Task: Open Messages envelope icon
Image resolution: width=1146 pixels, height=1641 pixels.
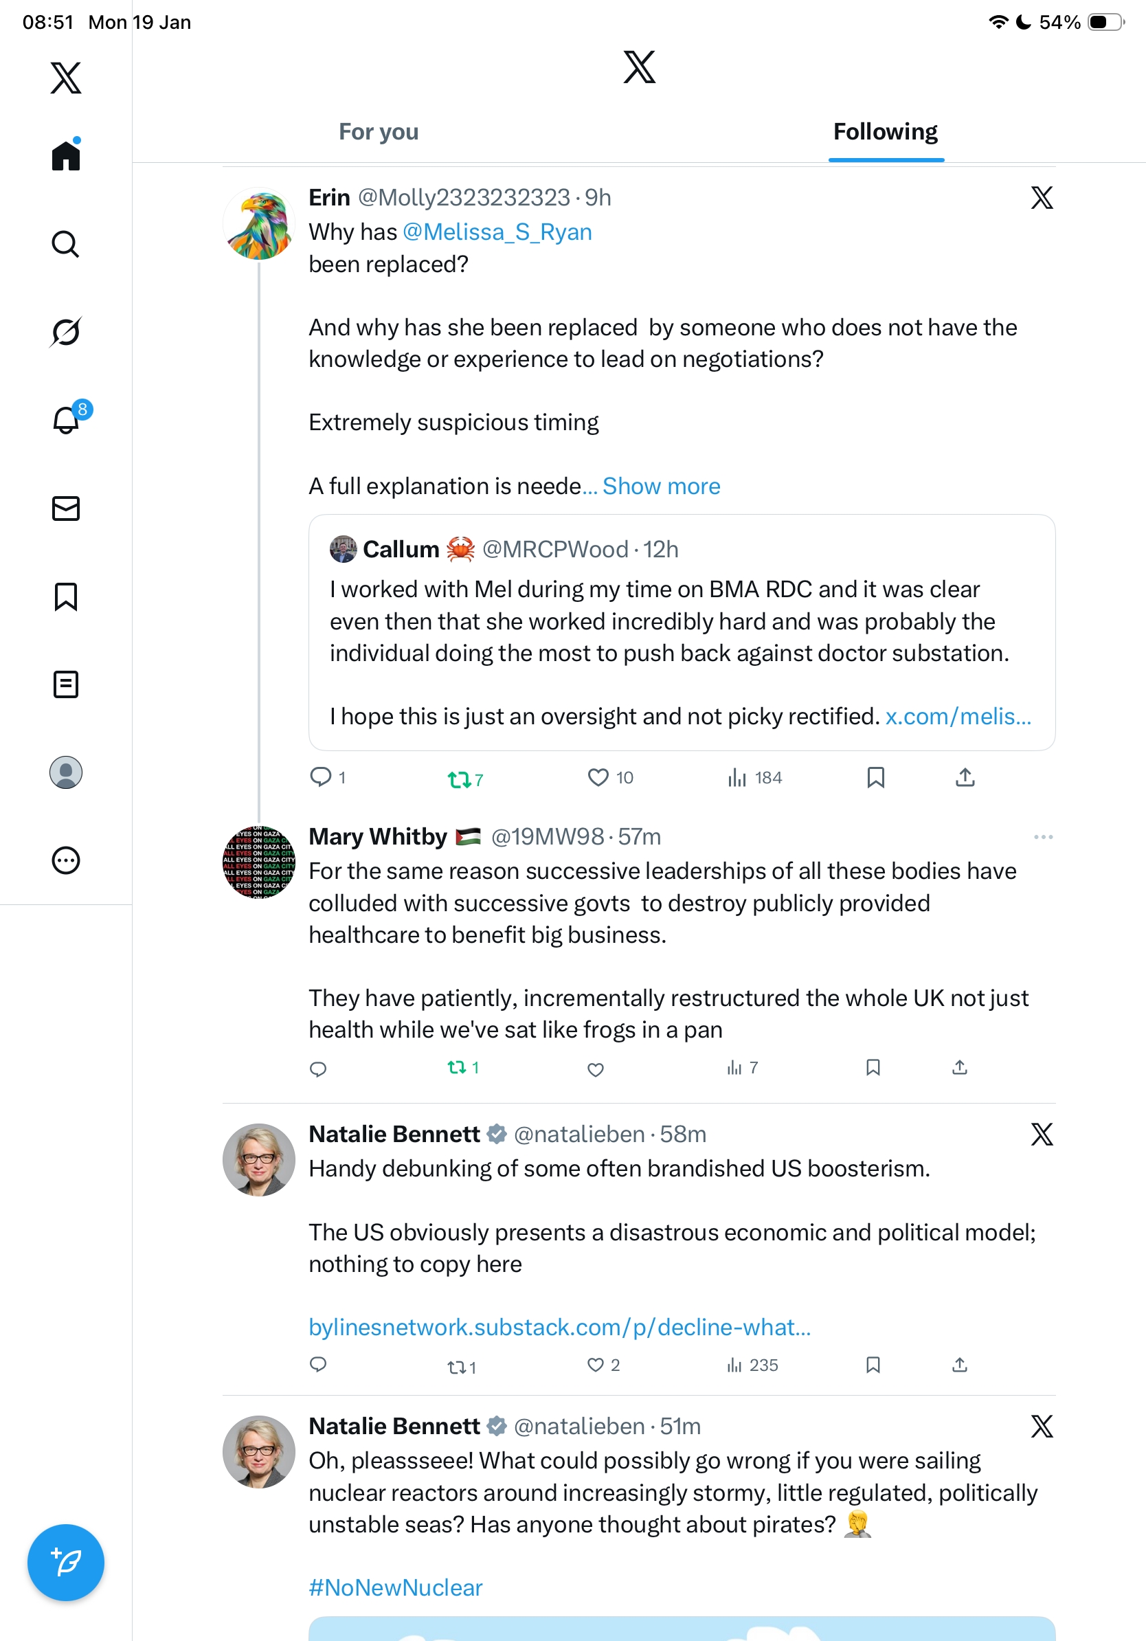Action: (66, 509)
